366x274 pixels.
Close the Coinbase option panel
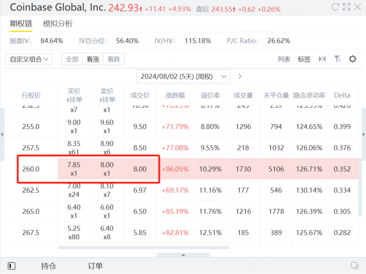[x=357, y=7]
